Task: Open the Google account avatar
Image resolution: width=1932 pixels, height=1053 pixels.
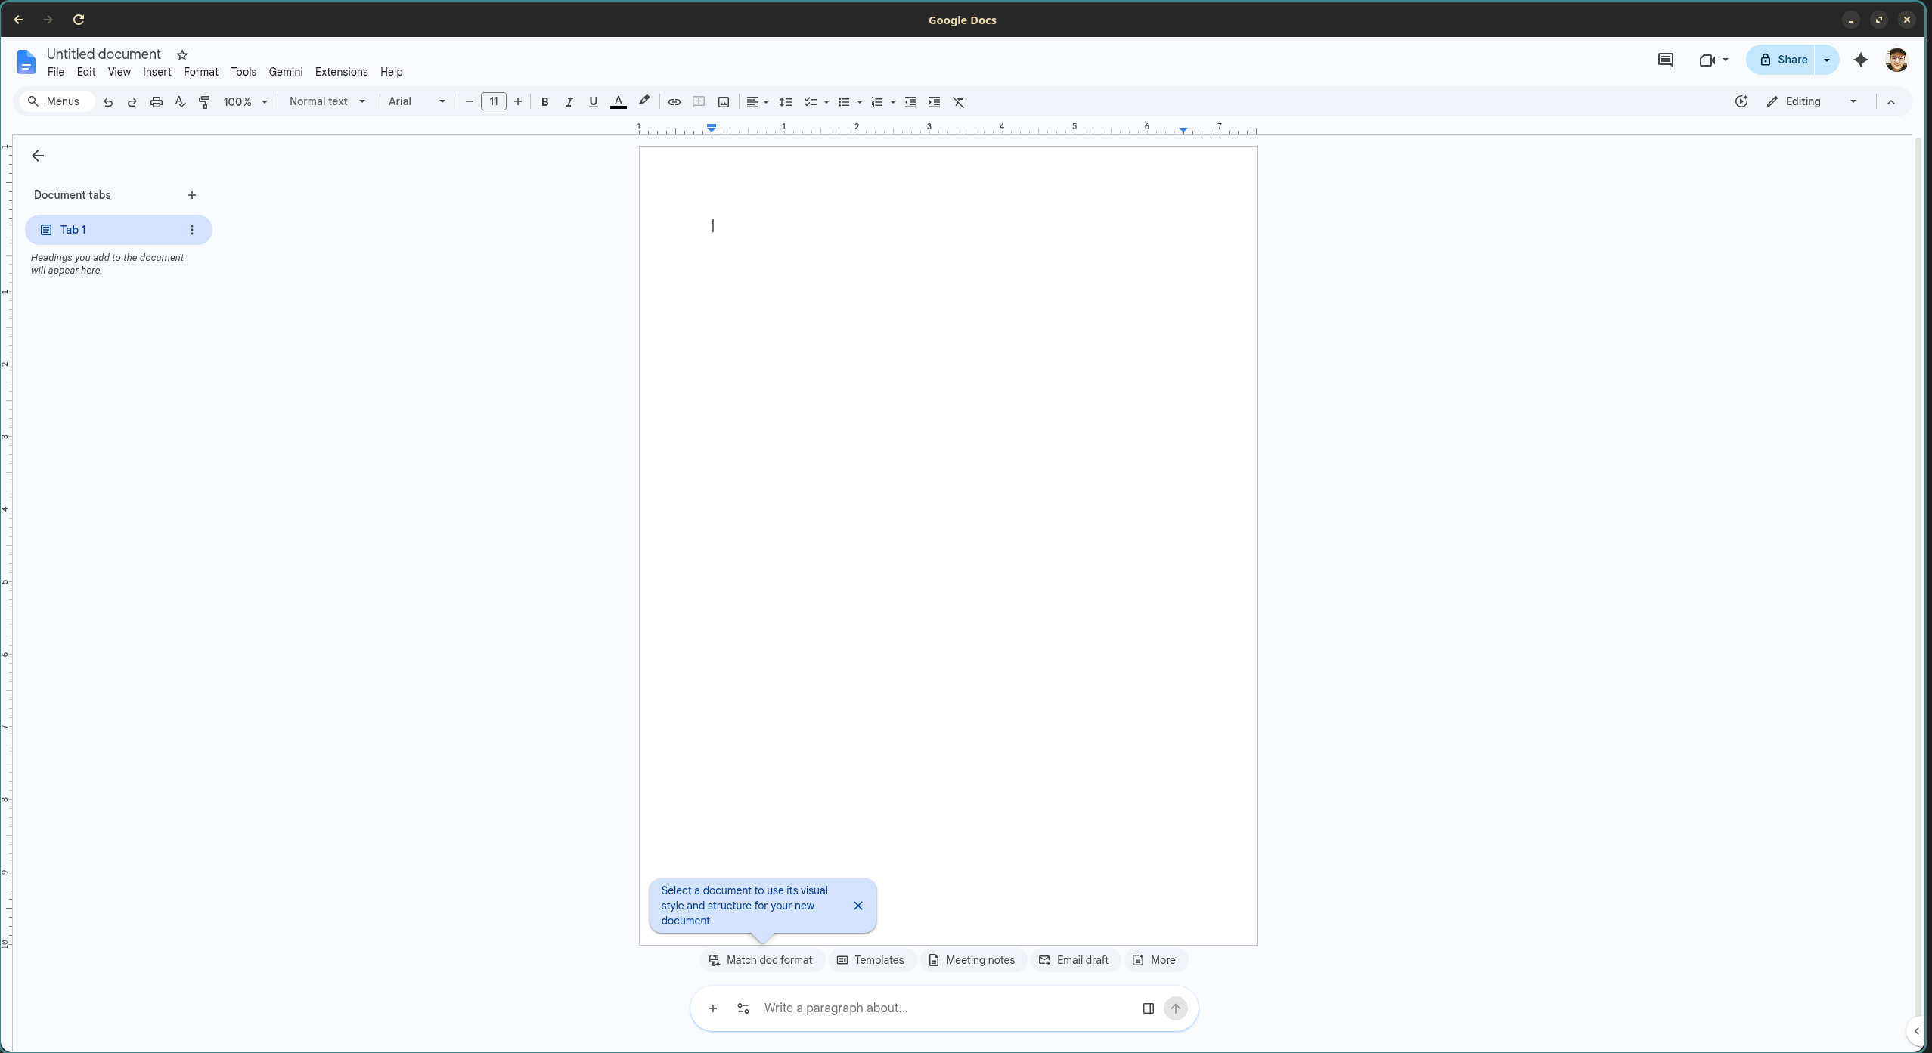Action: point(1896,60)
